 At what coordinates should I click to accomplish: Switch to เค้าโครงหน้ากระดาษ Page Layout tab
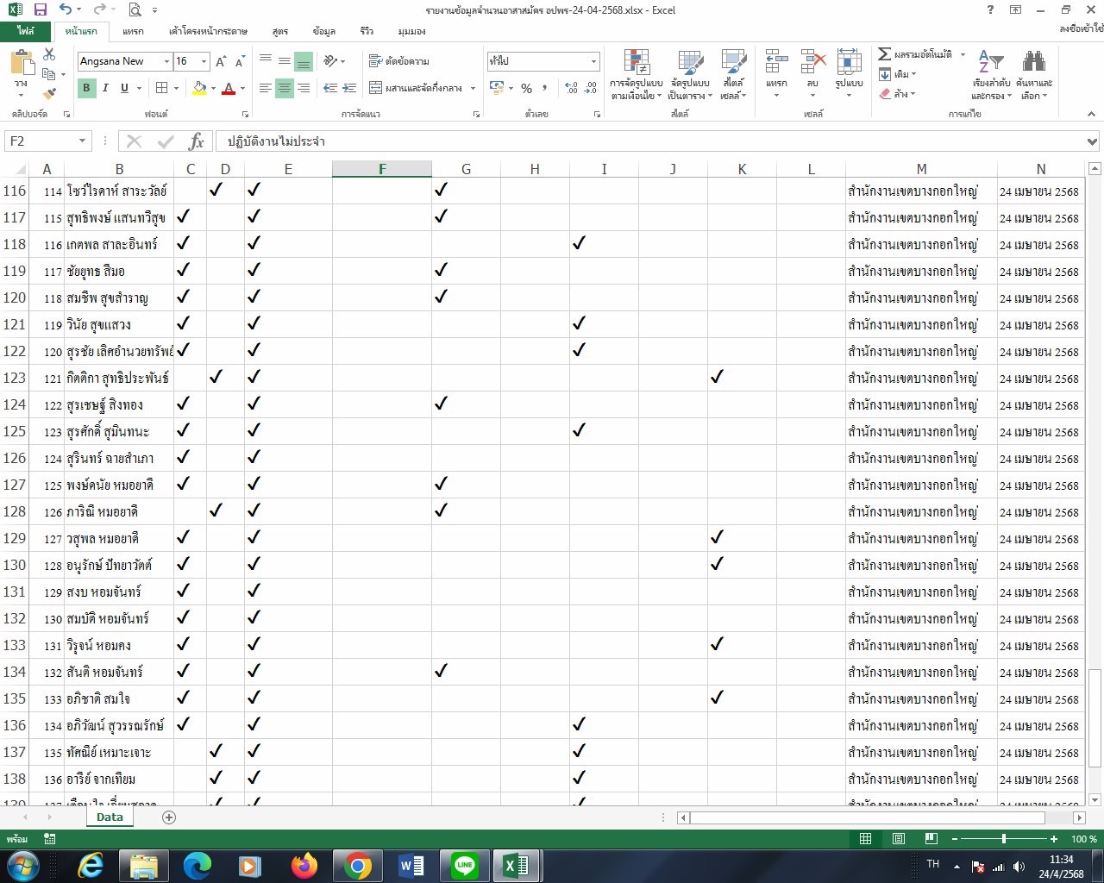tap(208, 31)
